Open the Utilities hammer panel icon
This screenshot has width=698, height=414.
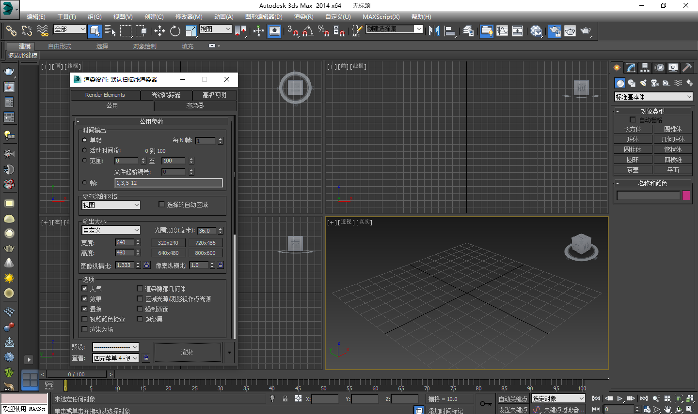click(x=687, y=68)
